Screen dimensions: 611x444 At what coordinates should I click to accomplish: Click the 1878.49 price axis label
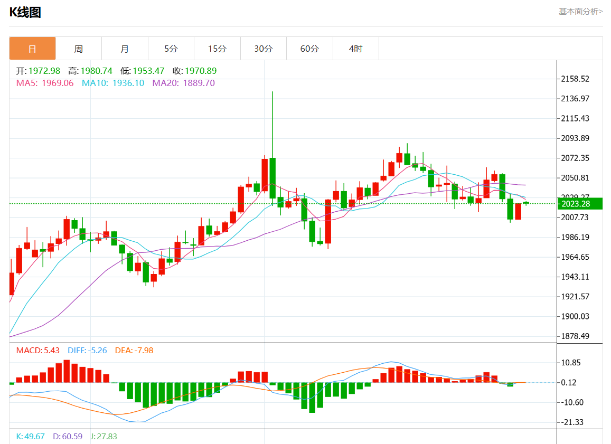click(575, 336)
